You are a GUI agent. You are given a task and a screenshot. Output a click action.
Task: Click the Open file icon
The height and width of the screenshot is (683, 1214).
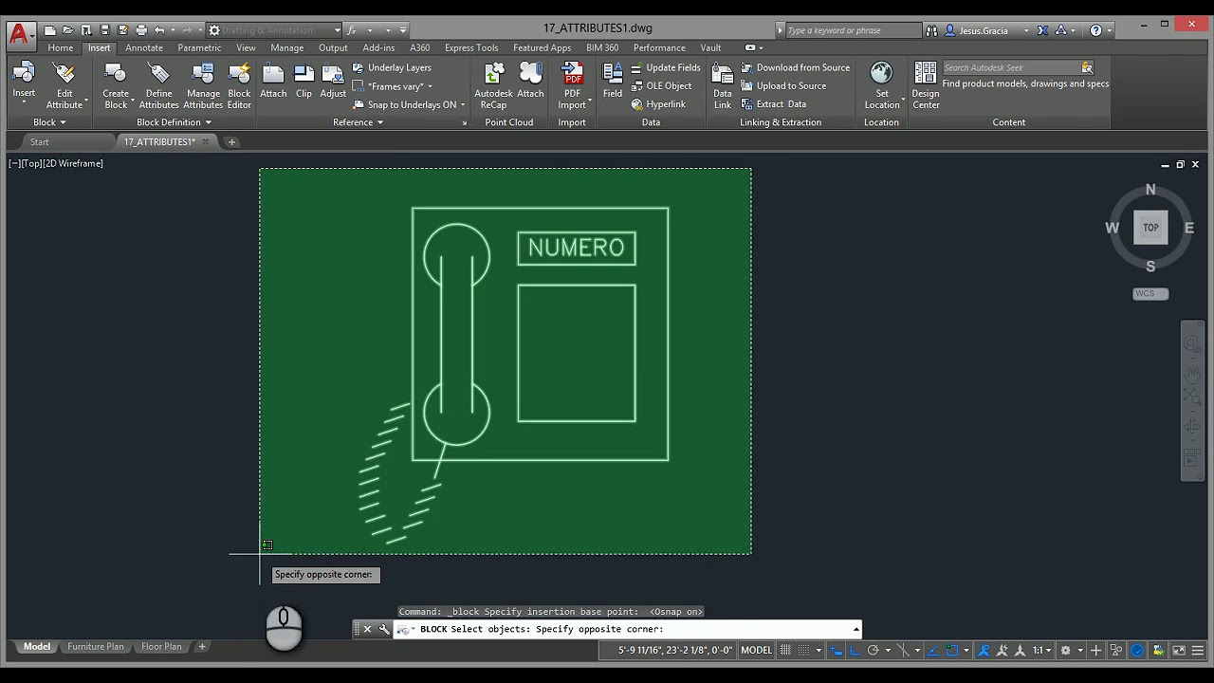coord(68,30)
